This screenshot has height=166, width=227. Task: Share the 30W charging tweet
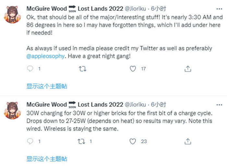[187, 141]
